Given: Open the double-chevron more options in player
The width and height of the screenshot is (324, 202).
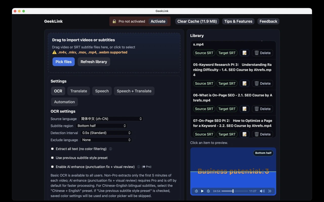Looking at the screenshot, I should 270,191.
